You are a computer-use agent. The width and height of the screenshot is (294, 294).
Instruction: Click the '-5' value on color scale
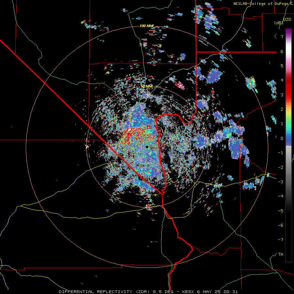[x=281, y=211]
